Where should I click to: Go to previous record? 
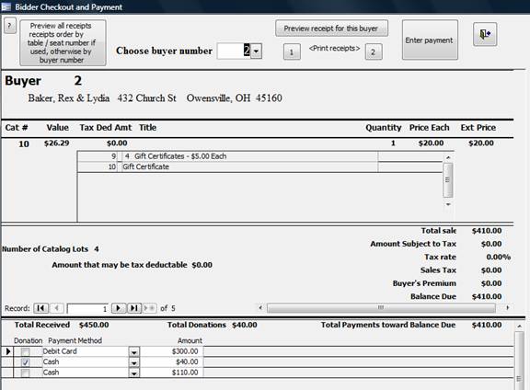pos(56,308)
